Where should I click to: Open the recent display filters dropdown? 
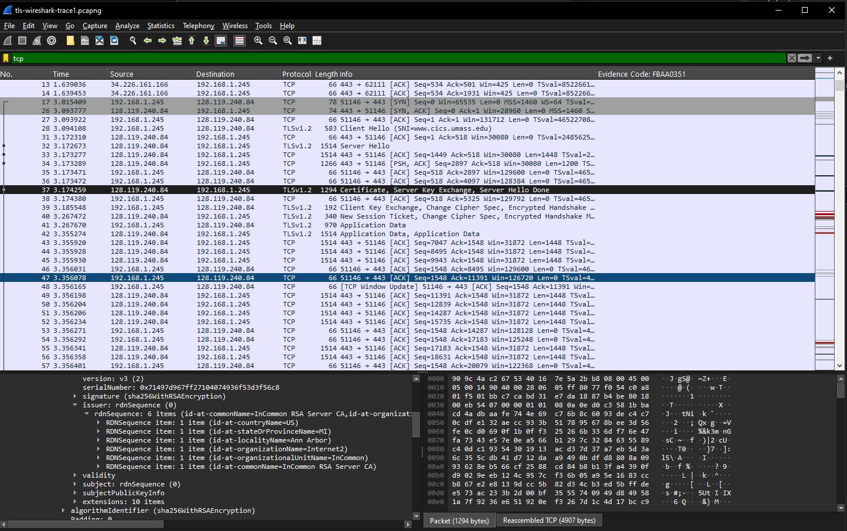click(818, 58)
